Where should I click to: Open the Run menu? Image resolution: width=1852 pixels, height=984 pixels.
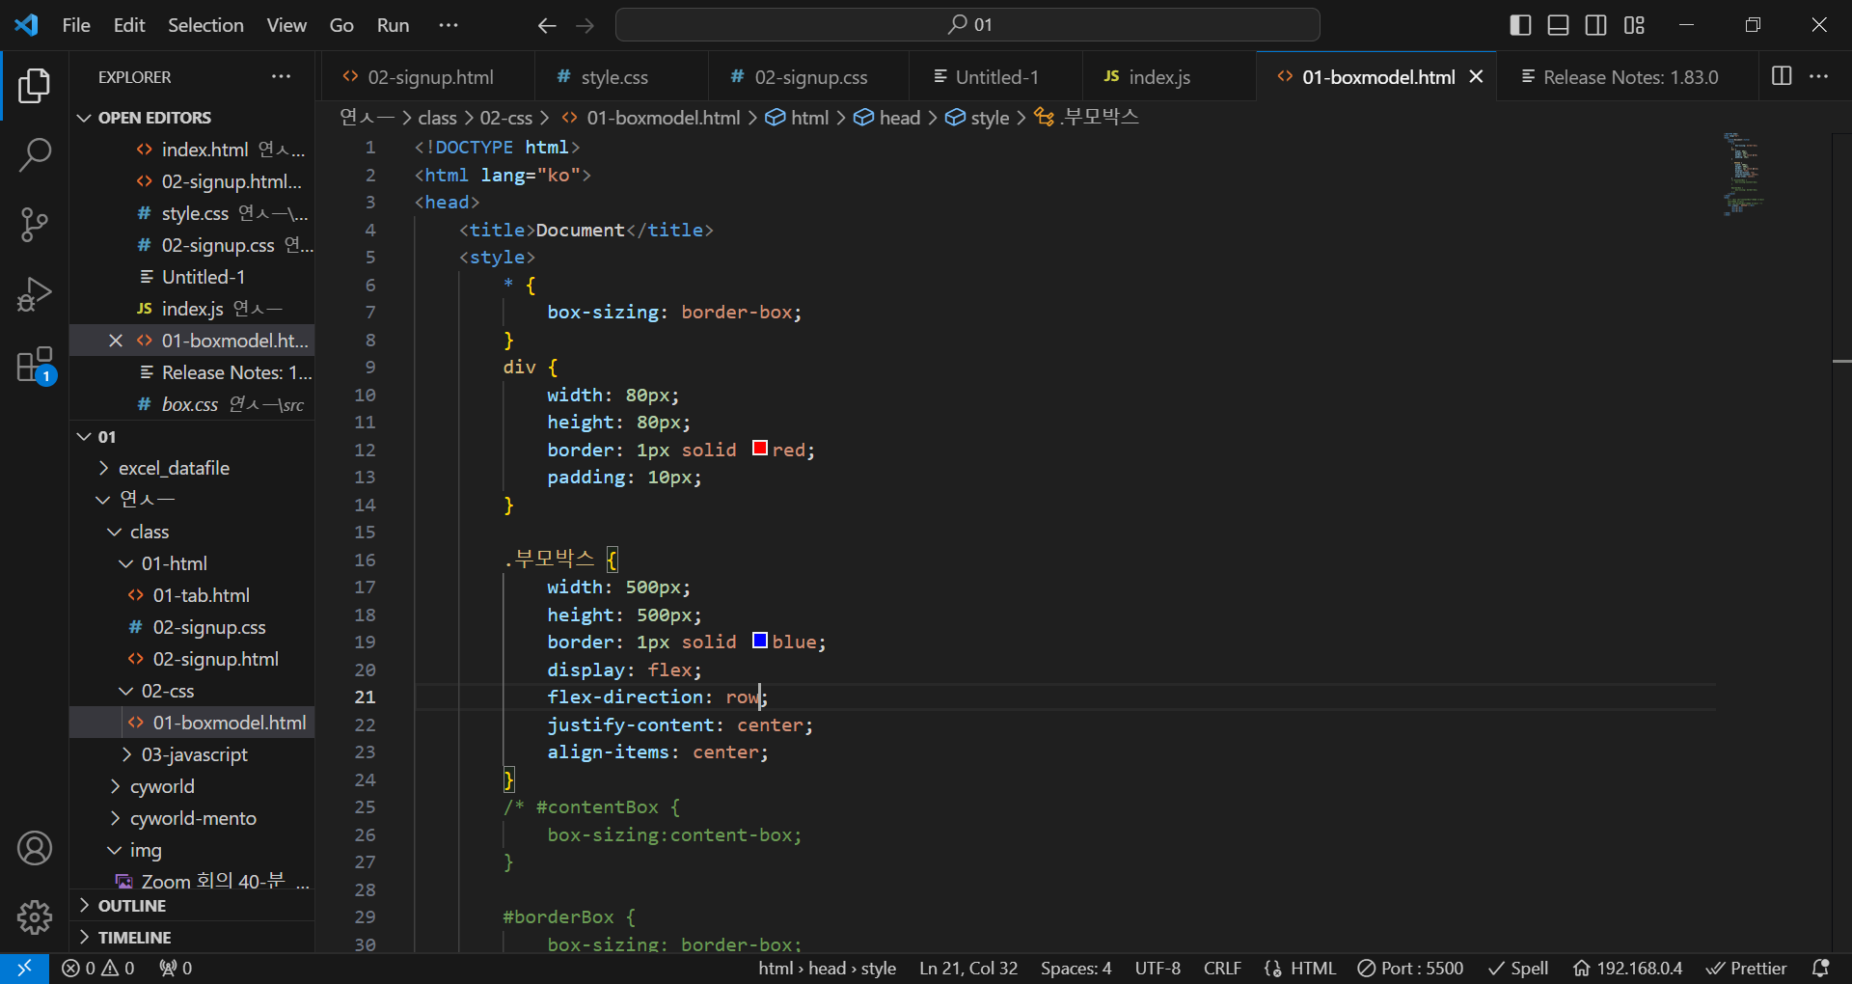[x=393, y=25]
